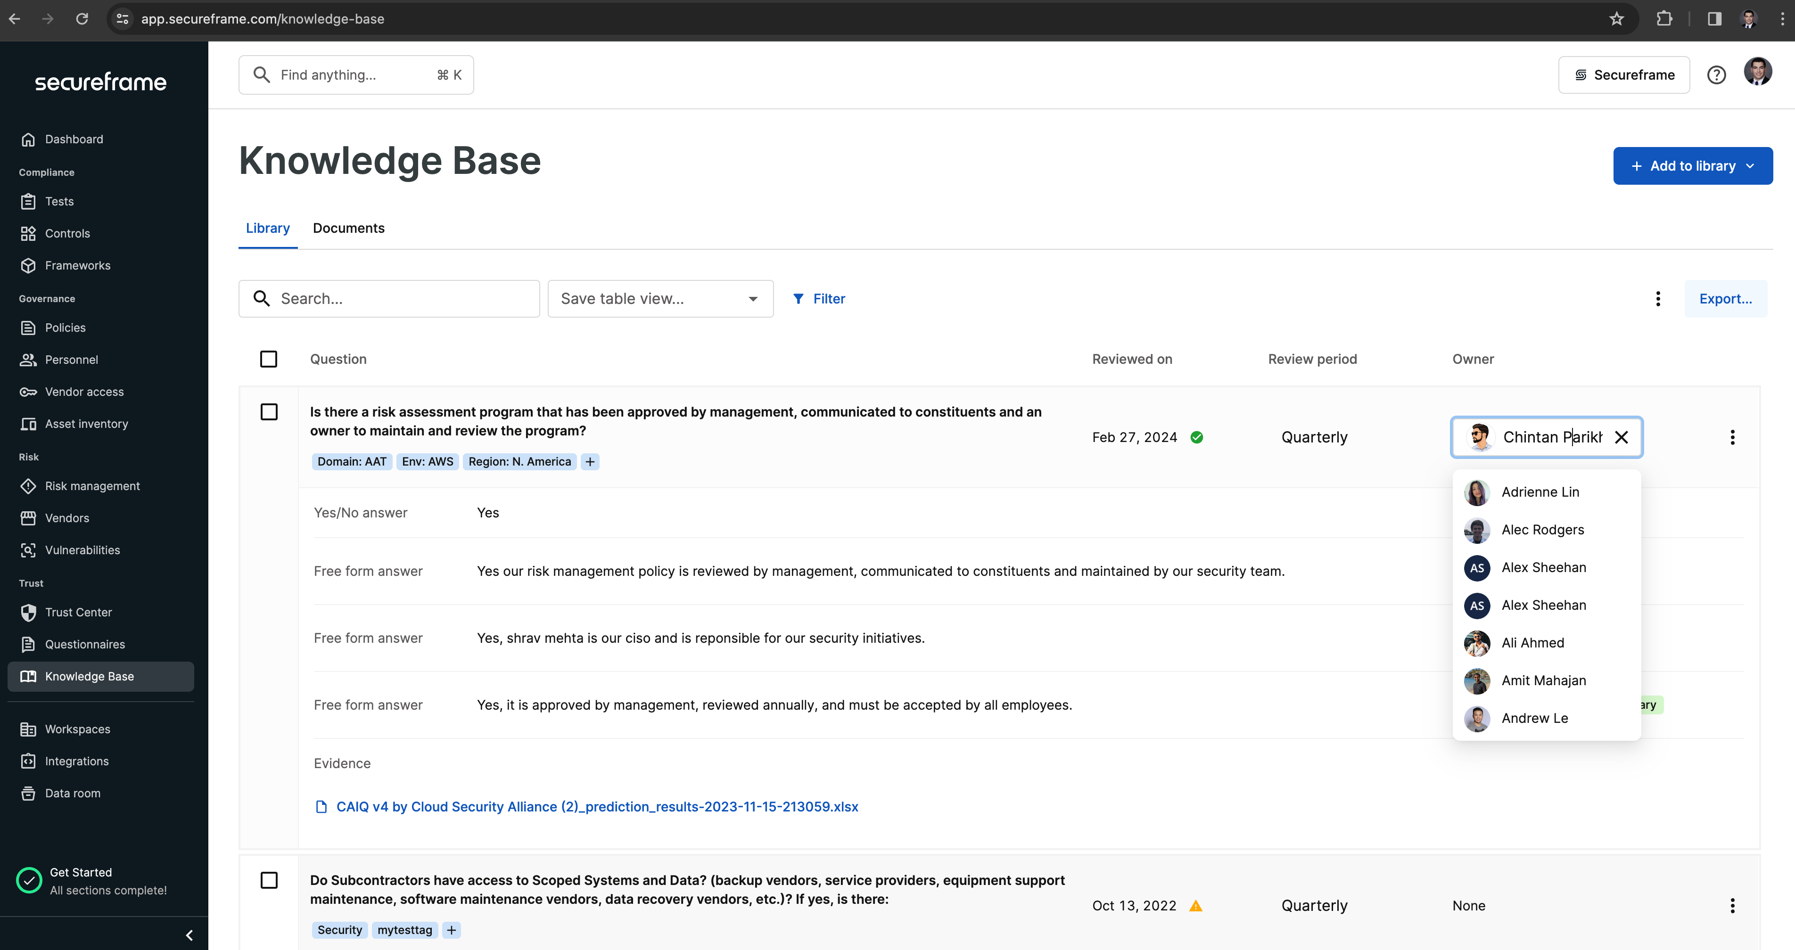Open Integrations in sidebar
Image resolution: width=1795 pixels, height=950 pixels.
pyautogui.click(x=77, y=761)
